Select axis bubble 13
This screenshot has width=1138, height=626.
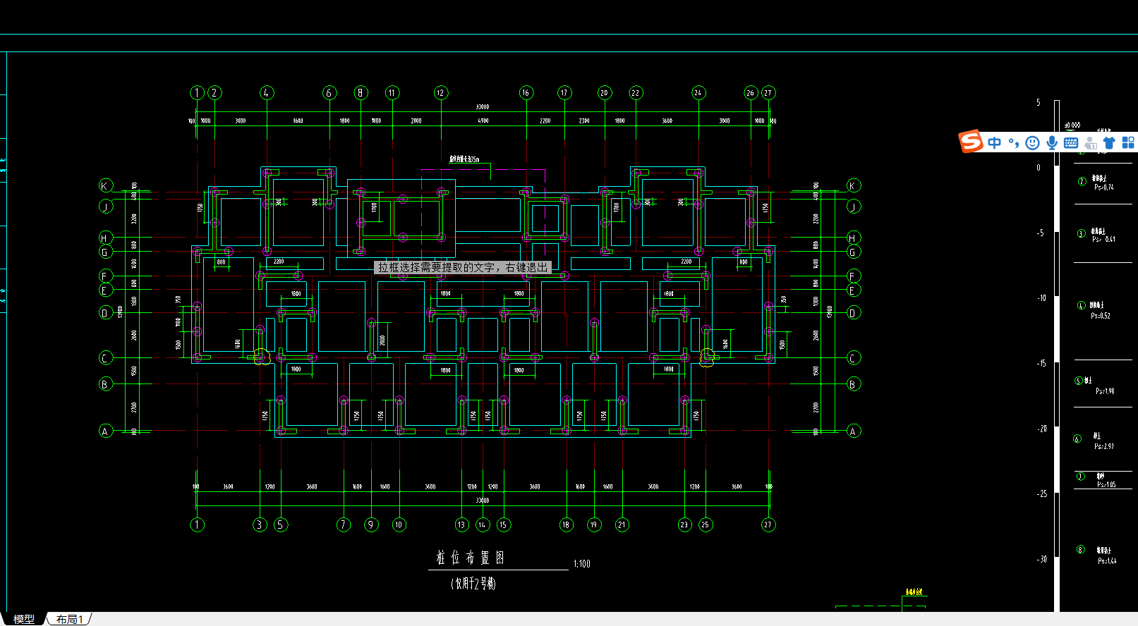pos(461,524)
